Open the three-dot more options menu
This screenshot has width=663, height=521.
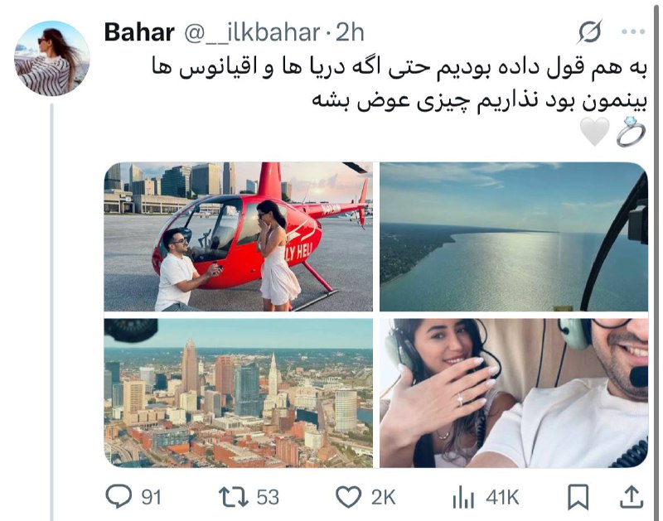[x=633, y=31]
